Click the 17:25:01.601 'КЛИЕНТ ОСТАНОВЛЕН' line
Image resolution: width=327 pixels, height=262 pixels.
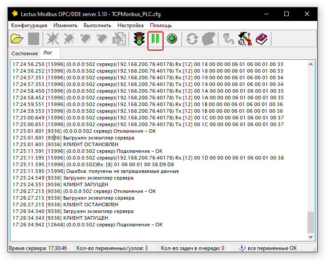coord(65,144)
